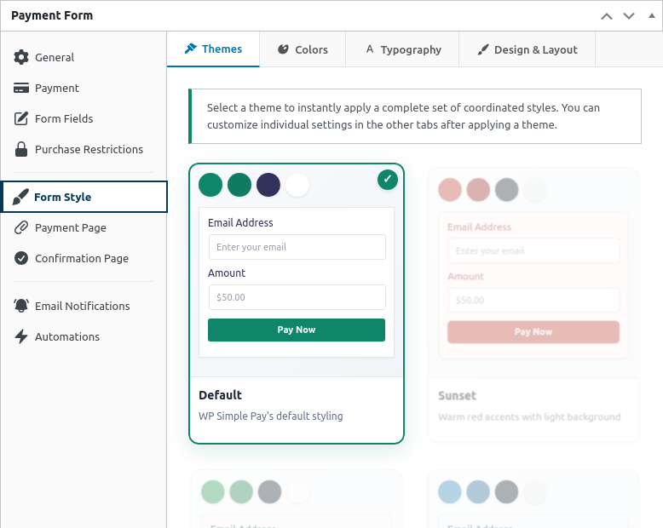Click the Email Notifications bell icon
Screen dimensions: 663x528
pos(21,306)
